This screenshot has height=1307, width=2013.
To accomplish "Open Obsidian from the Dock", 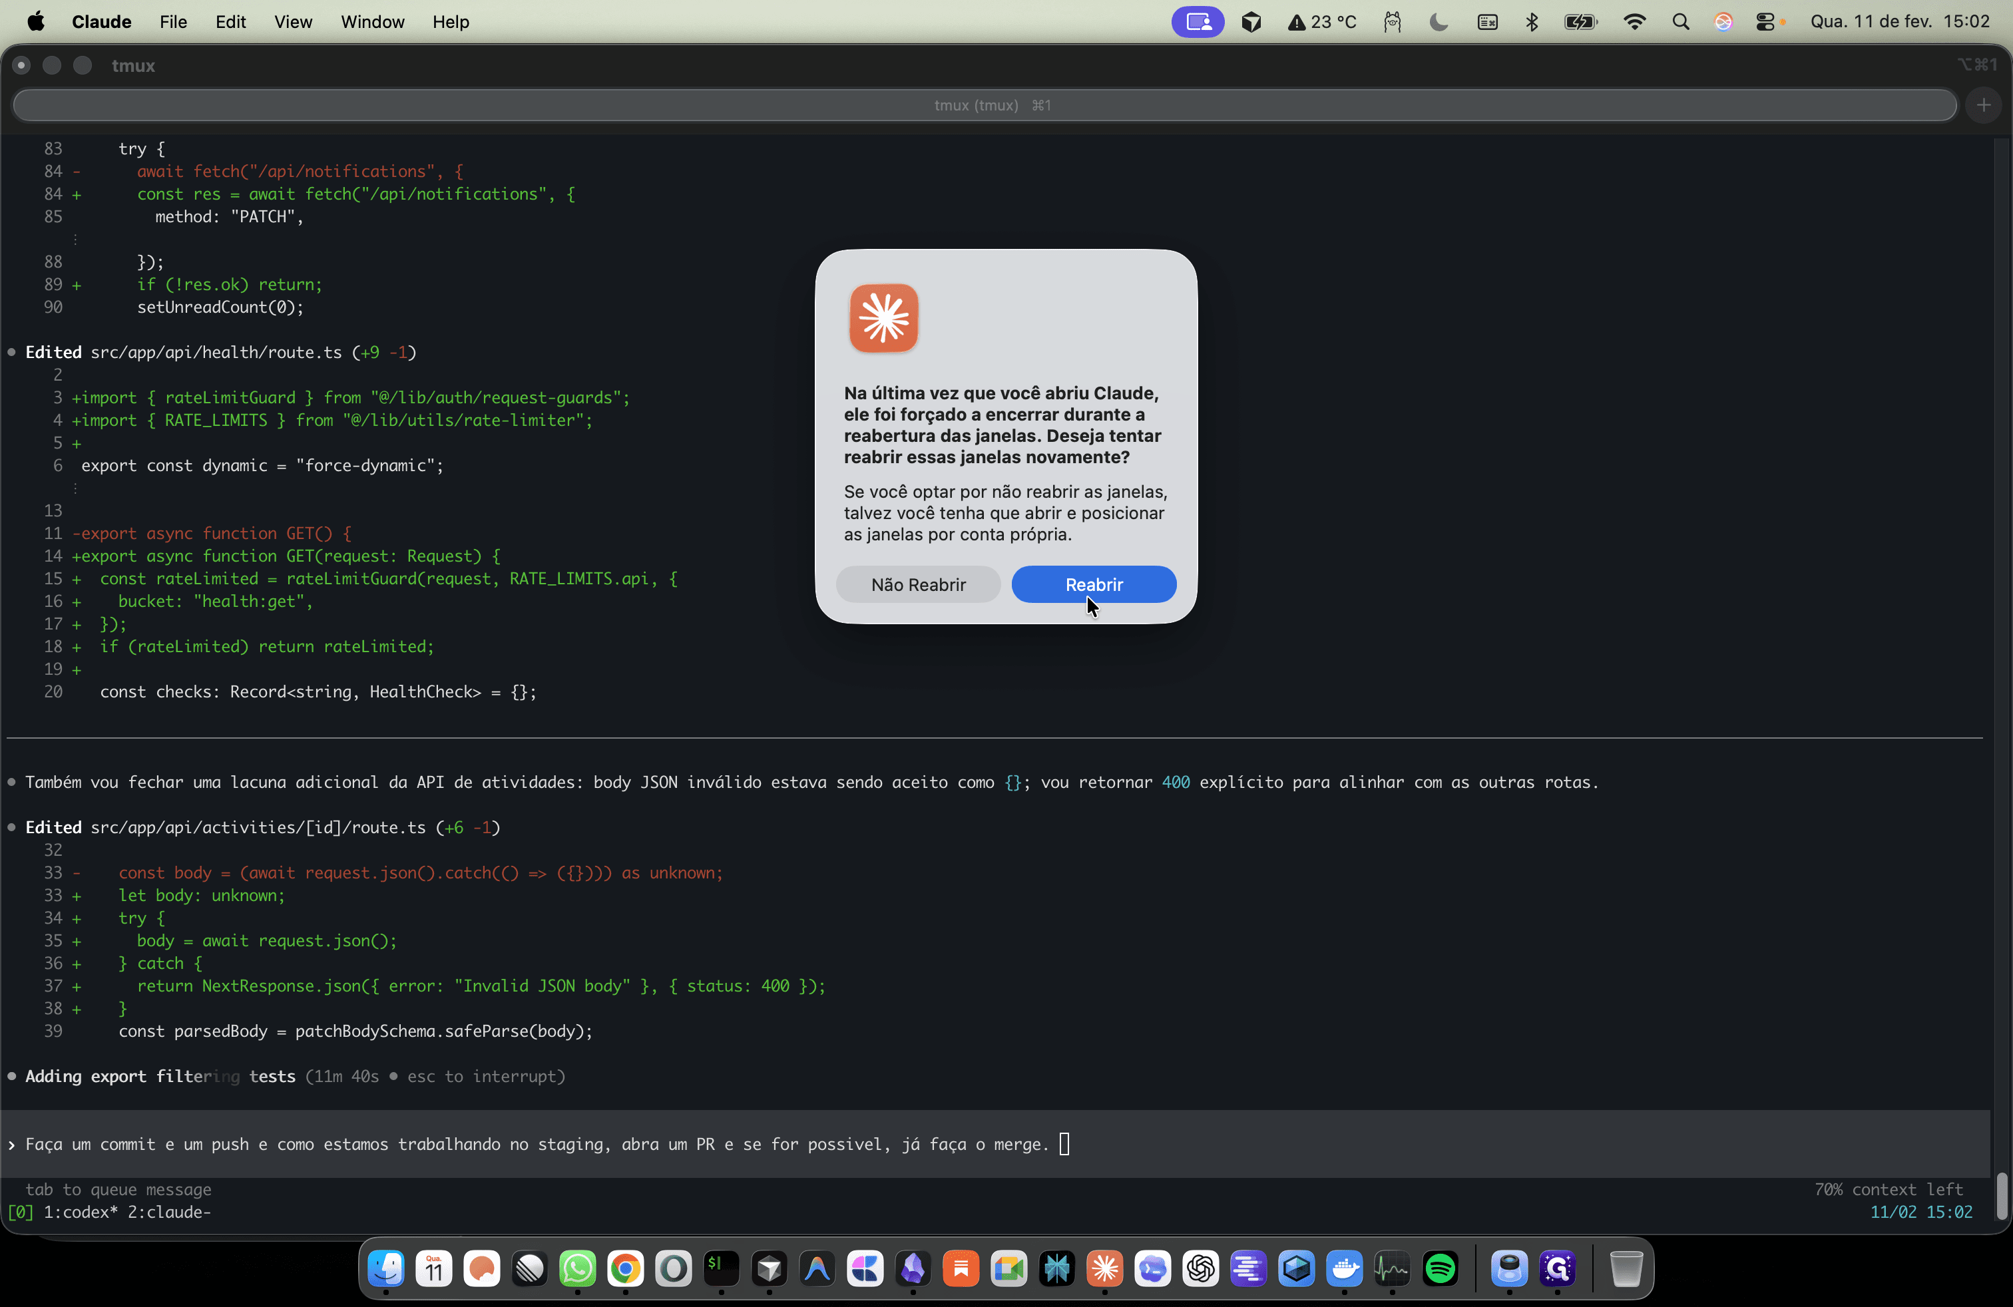I will click(913, 1268).
